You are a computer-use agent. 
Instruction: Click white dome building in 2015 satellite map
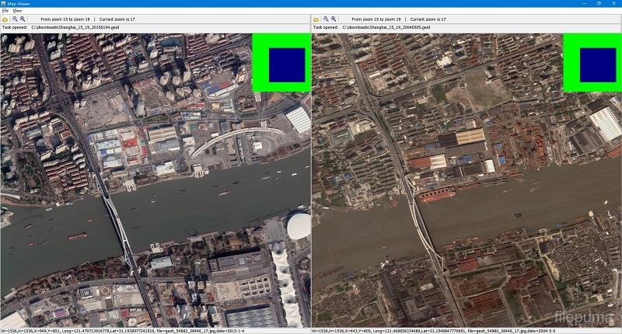[299, 227]
